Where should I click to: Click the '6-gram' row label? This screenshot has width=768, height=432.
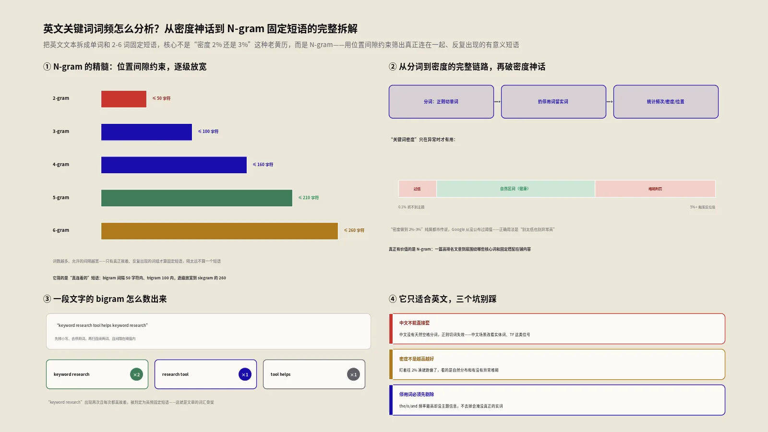(x=61, y=230)
